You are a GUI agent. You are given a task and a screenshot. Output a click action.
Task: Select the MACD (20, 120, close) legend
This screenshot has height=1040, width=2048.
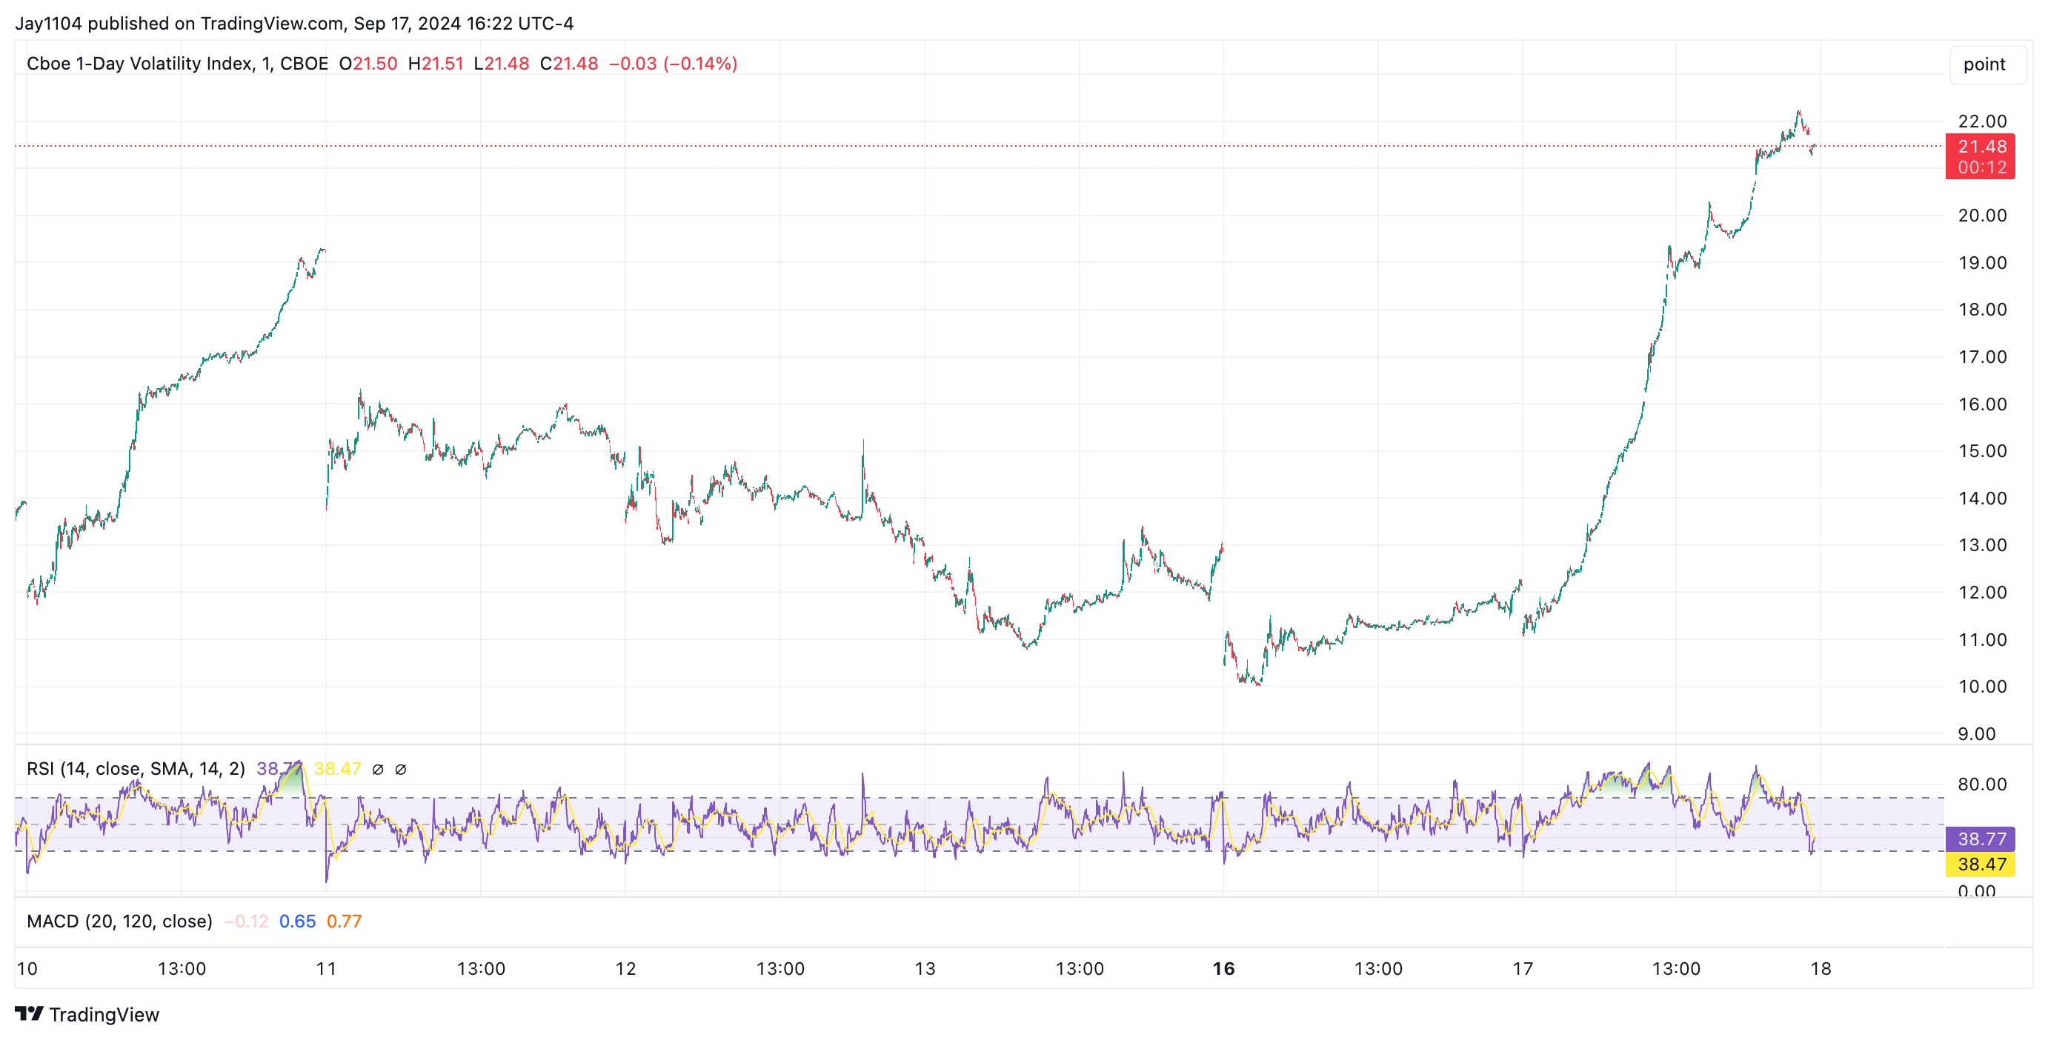click(120, 921)
